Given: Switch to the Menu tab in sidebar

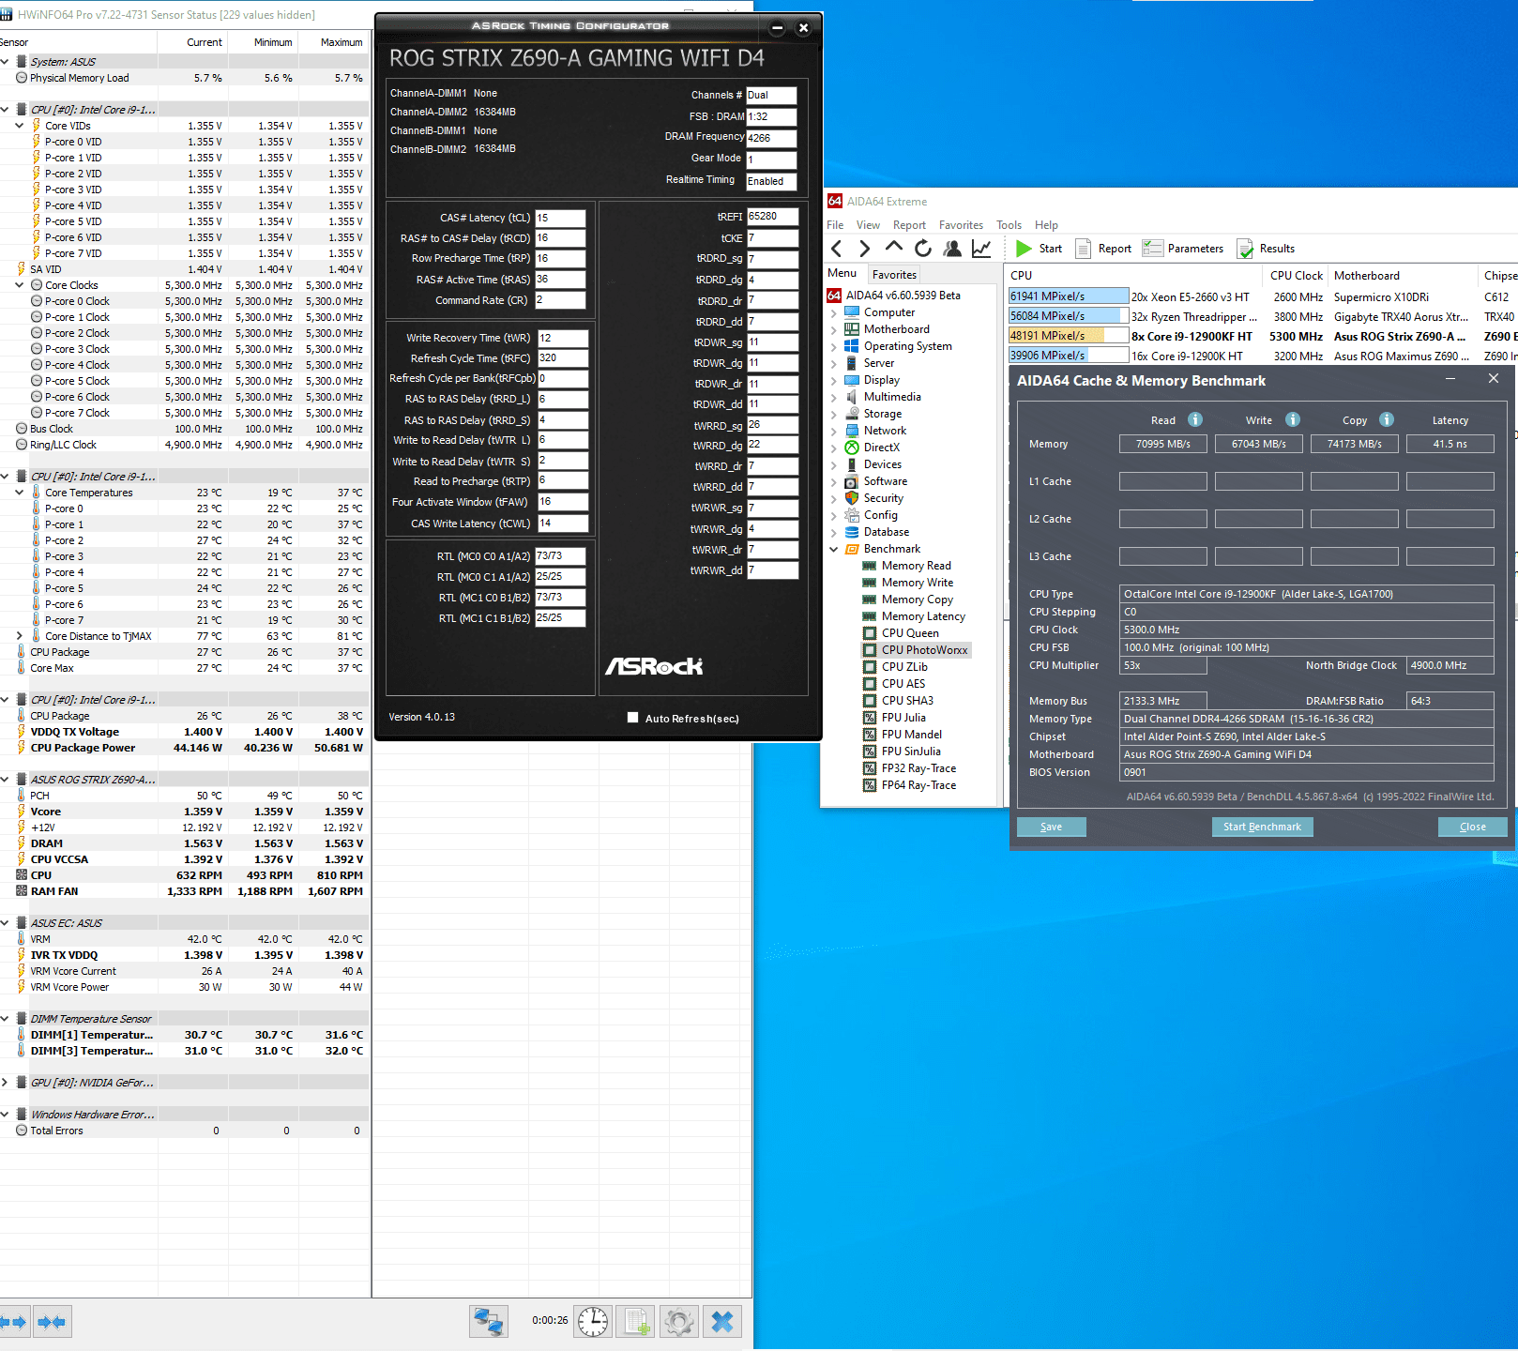Looking at the screenshot, I should (842, 273).
